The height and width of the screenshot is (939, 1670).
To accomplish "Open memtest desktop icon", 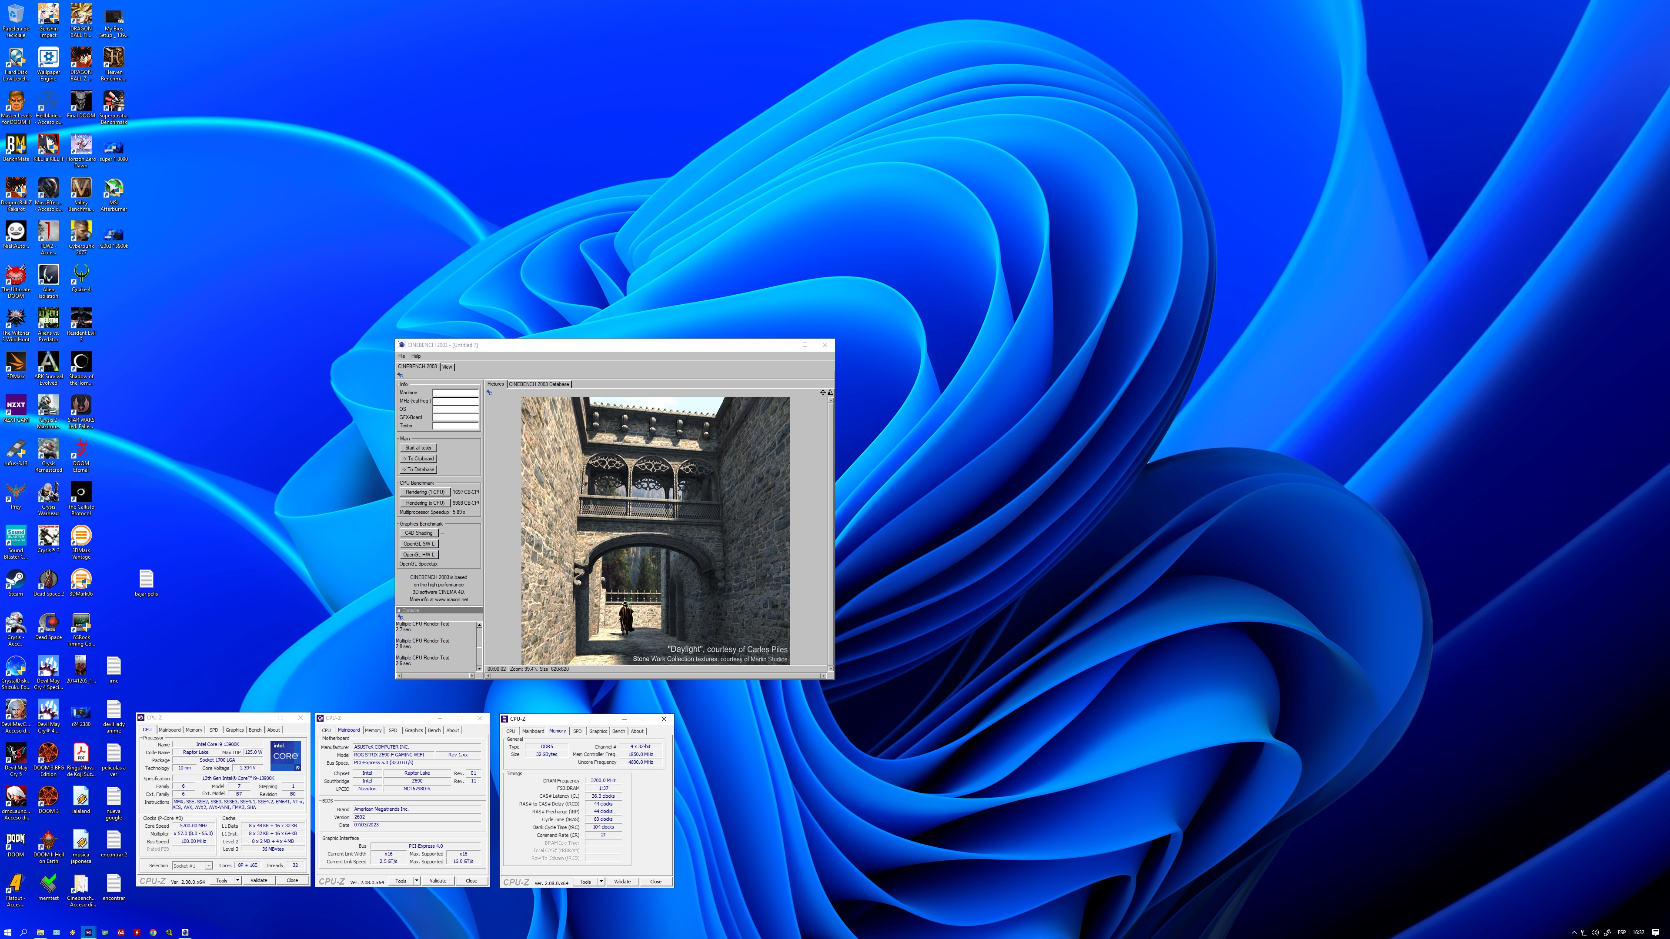I will 49,886.
